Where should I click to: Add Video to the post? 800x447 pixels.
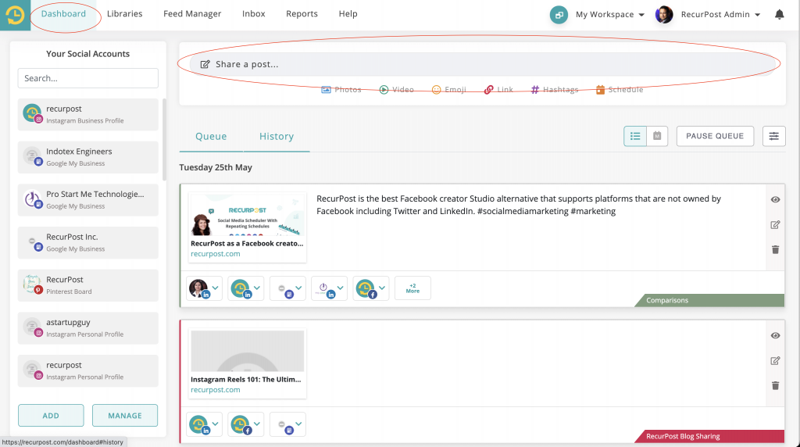point(396,90)
